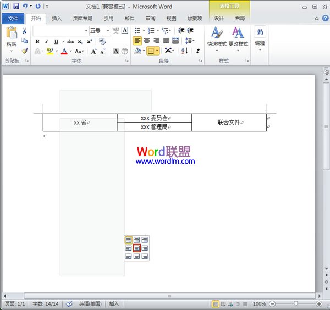
Task: Toggle center paragraph alignment
Action: (147, 41)
